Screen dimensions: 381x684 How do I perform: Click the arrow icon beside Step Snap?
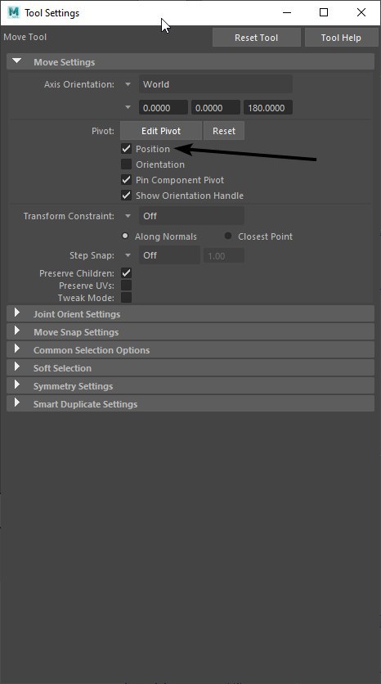[x=128, y=255]
